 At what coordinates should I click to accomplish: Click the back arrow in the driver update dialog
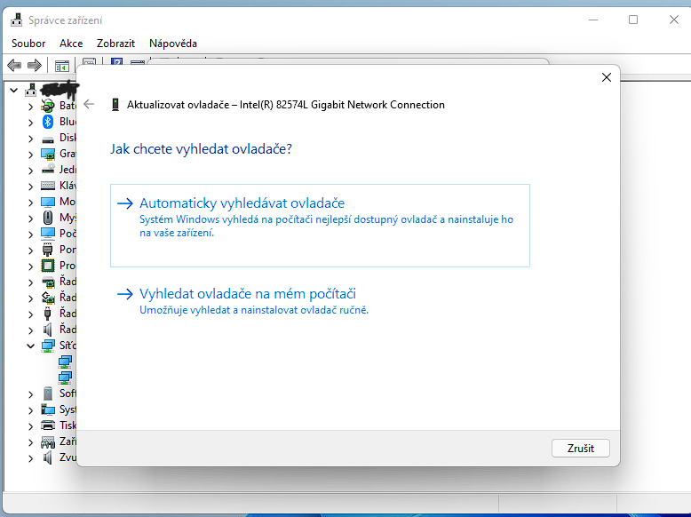click(x=89, y=104)
